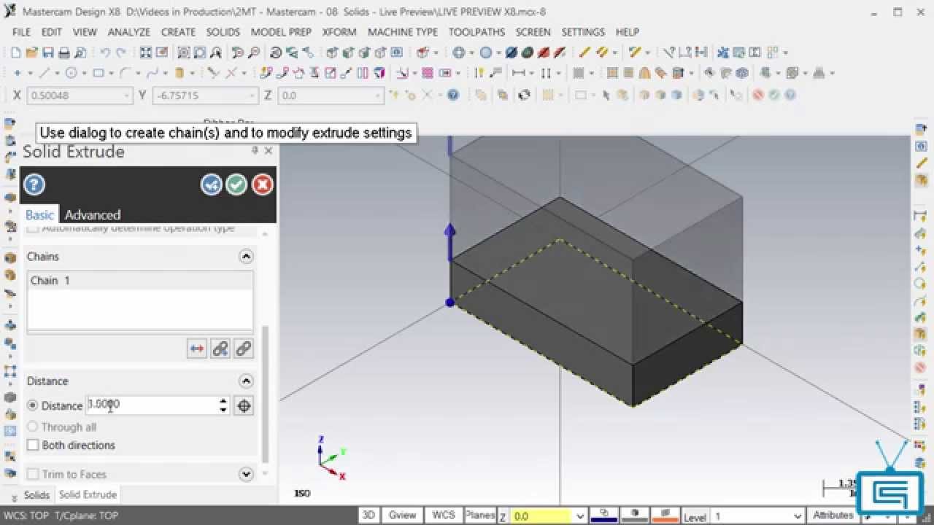The image size is (934, 525).
Task: Click blue help icon in toolbar
Action: pos(453,95)
